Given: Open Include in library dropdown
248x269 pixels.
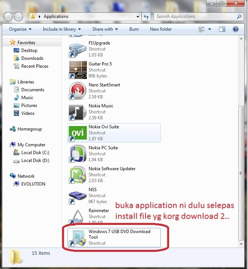Looking at the screenshot, I should (62, 29).
